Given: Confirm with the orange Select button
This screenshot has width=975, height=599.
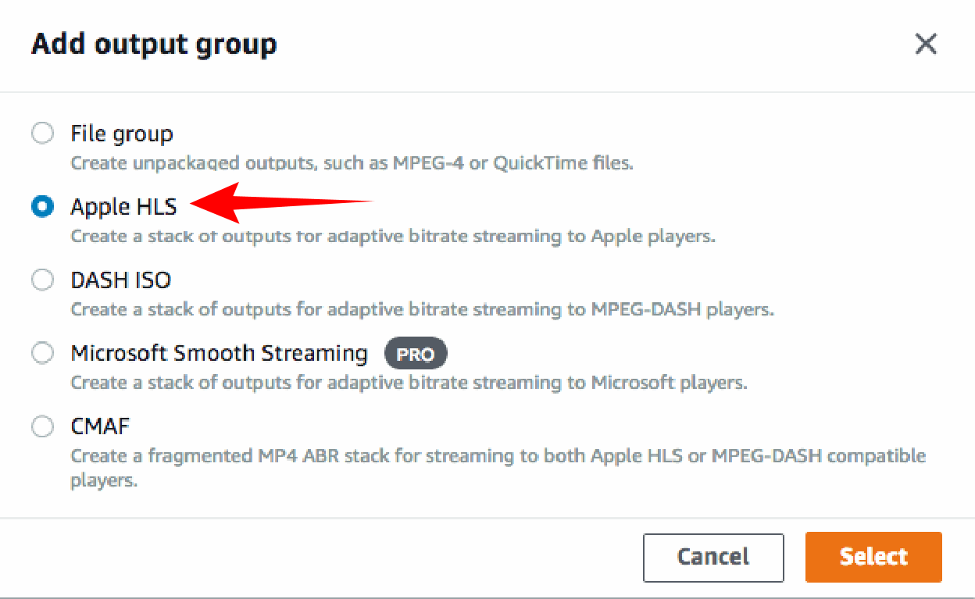Looking at the screenshot, I should point(873,557).
